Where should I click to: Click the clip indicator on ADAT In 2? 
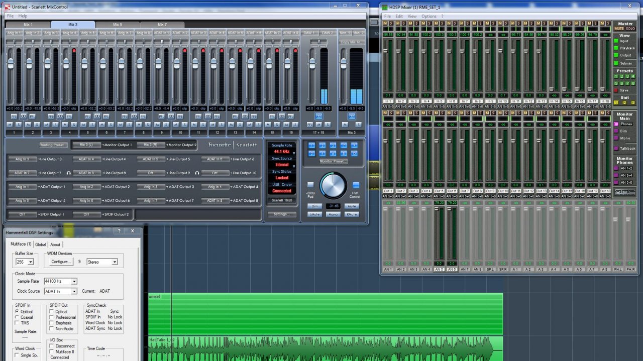(184, 51)
